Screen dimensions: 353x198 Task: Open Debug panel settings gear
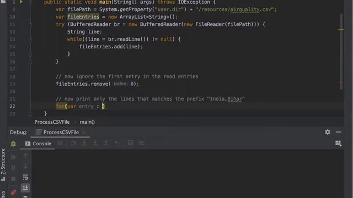[x=328, y=132]
